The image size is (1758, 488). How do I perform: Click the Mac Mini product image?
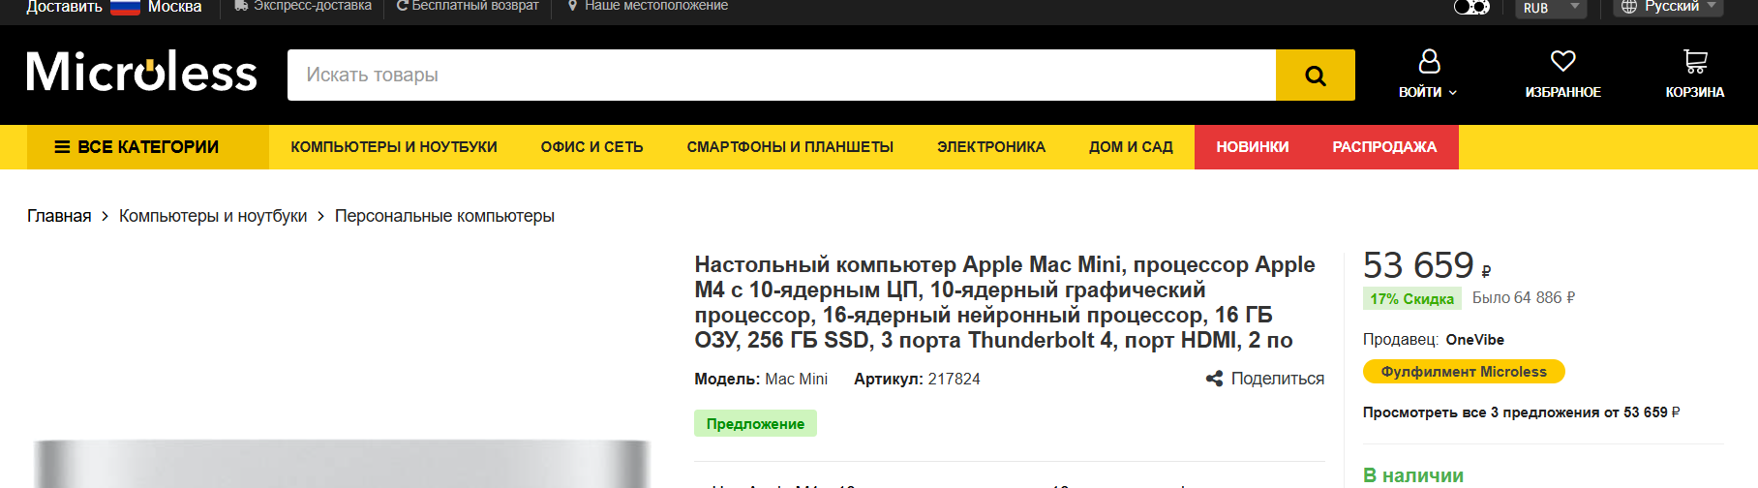coord(341,463)
